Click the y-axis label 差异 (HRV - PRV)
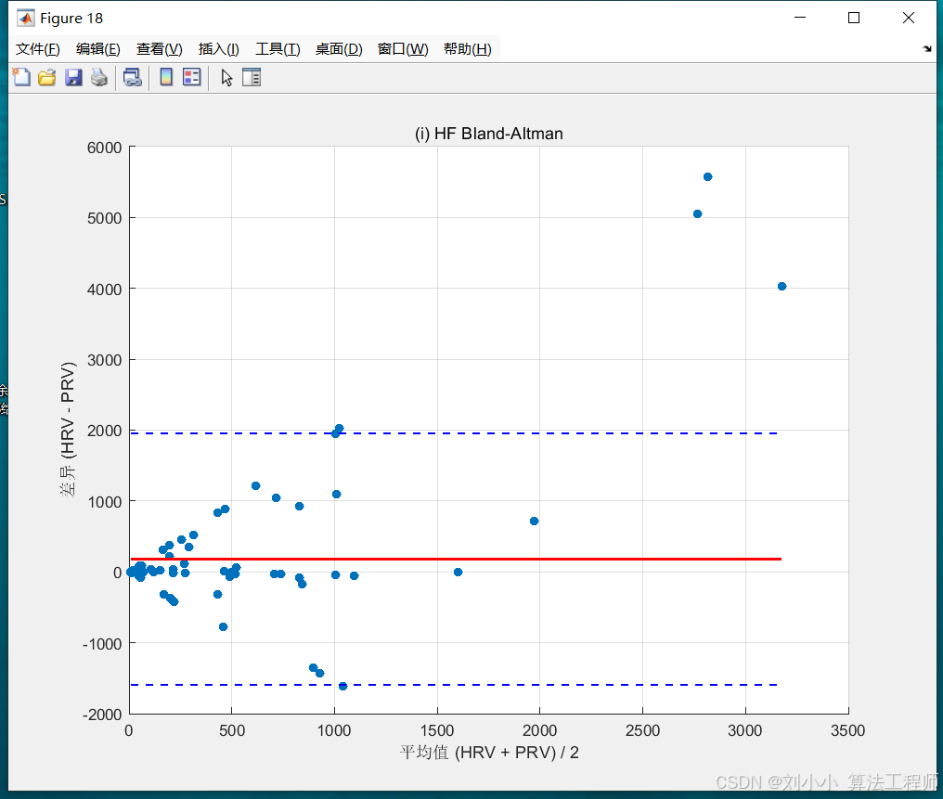 coord(68,430)
